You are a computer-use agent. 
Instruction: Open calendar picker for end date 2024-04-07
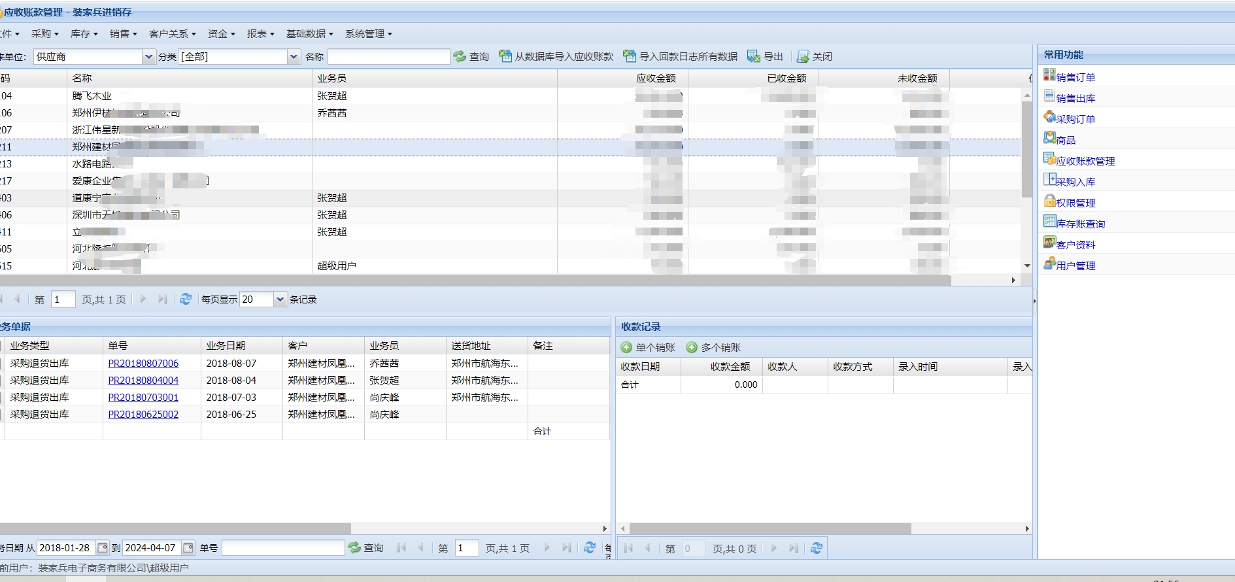point(188,547)
